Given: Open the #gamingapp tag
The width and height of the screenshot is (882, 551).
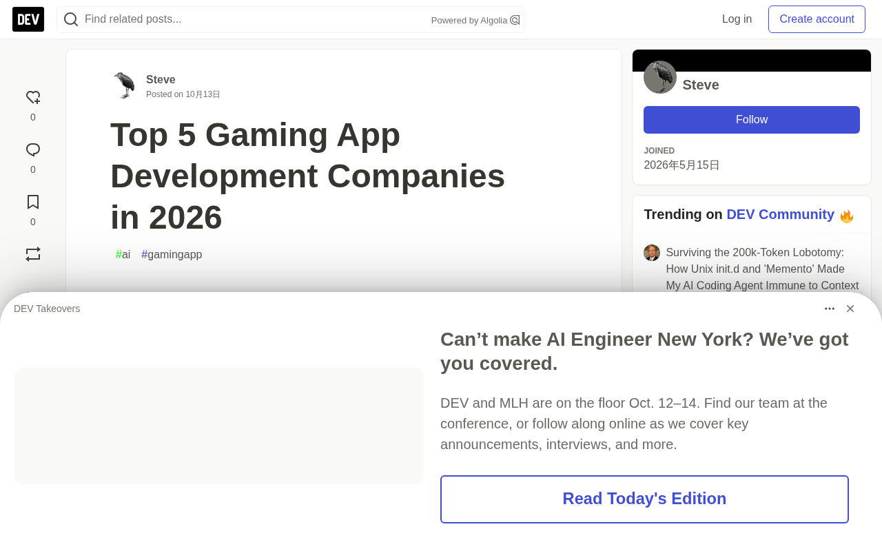Looking at the screenshot, I should coord(172,255).
